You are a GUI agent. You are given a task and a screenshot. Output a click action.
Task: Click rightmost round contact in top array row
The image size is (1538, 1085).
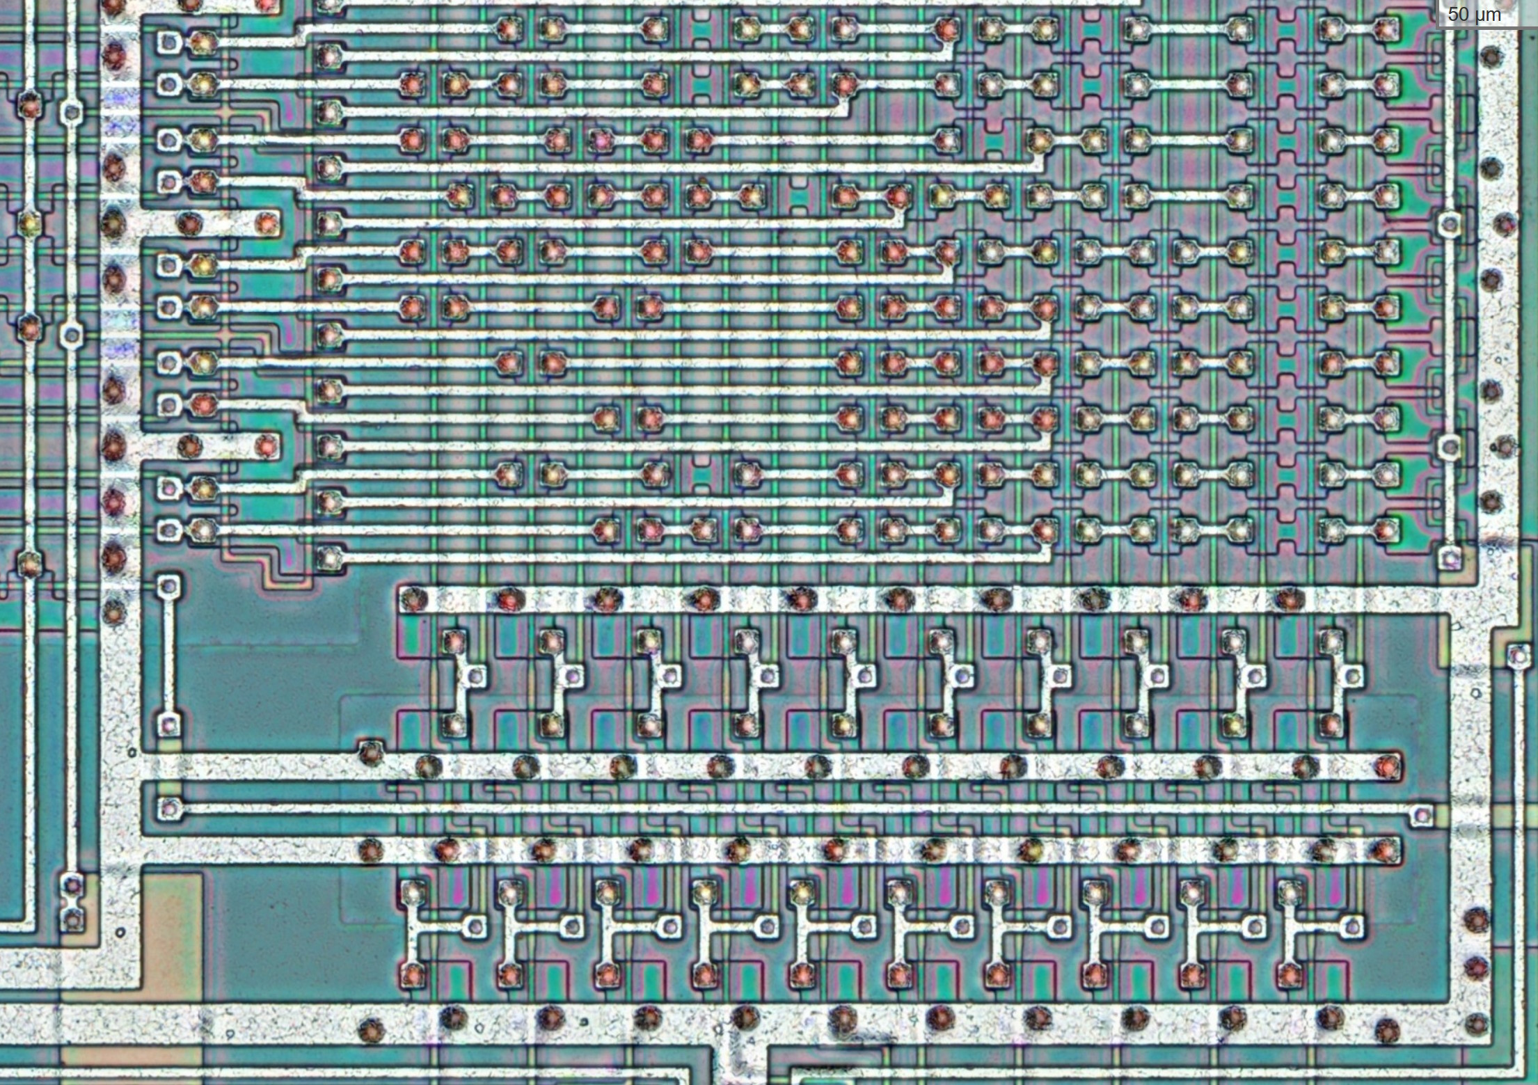(x=1386, y=29)
